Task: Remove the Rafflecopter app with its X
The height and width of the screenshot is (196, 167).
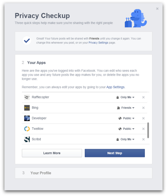Action: [x=143, y=97]
